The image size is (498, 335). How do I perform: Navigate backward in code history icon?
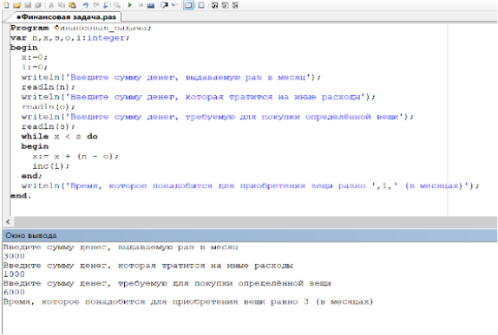point(107,5)
